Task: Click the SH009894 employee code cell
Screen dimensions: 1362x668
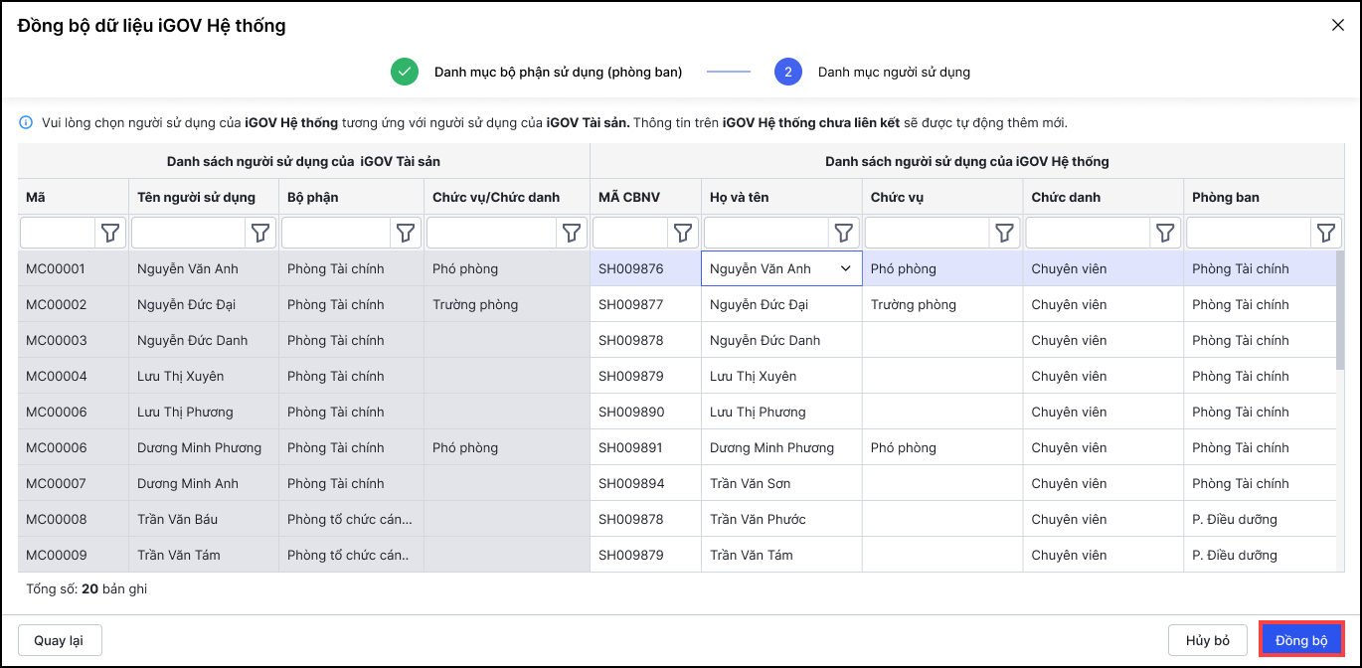Action: 645,483
